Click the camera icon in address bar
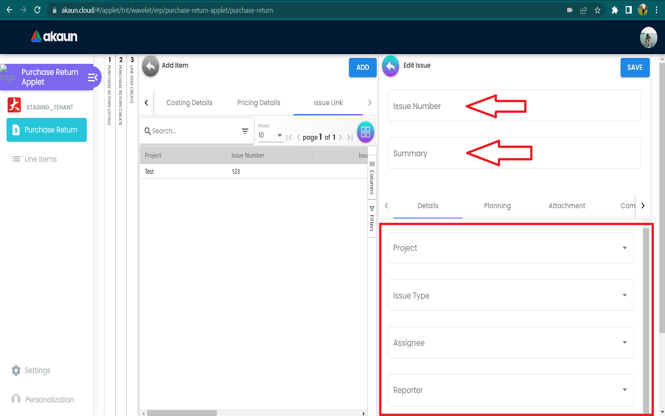The height and width of the screenshot is (416, 665). [570, 10]
